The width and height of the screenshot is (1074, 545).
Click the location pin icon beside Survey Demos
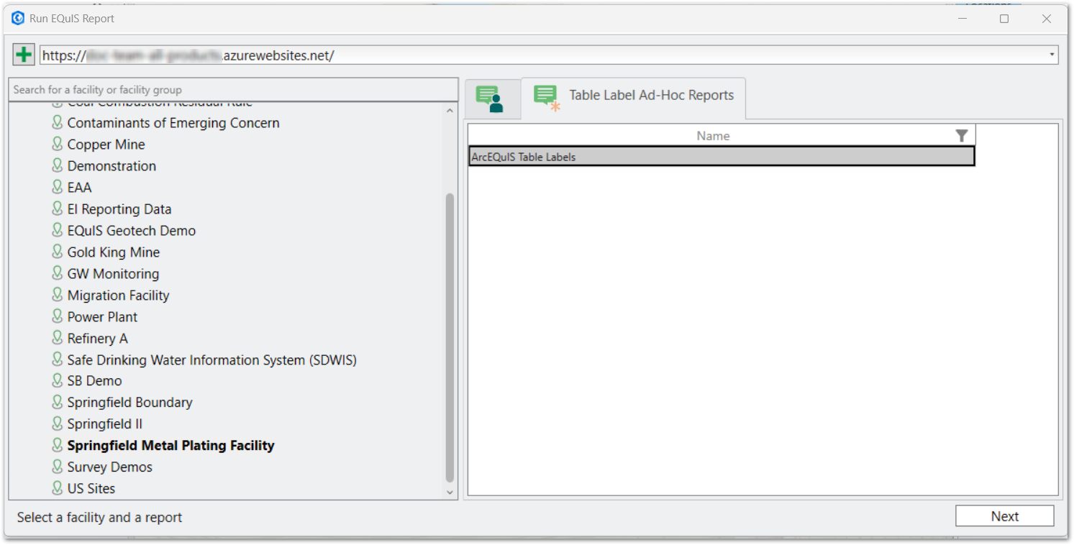click(58, 467)
